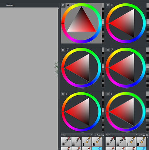This screenshot has height=150, width=149.
Task: Select first airbrush preset in right brush panel
Action: pos(111,141)
